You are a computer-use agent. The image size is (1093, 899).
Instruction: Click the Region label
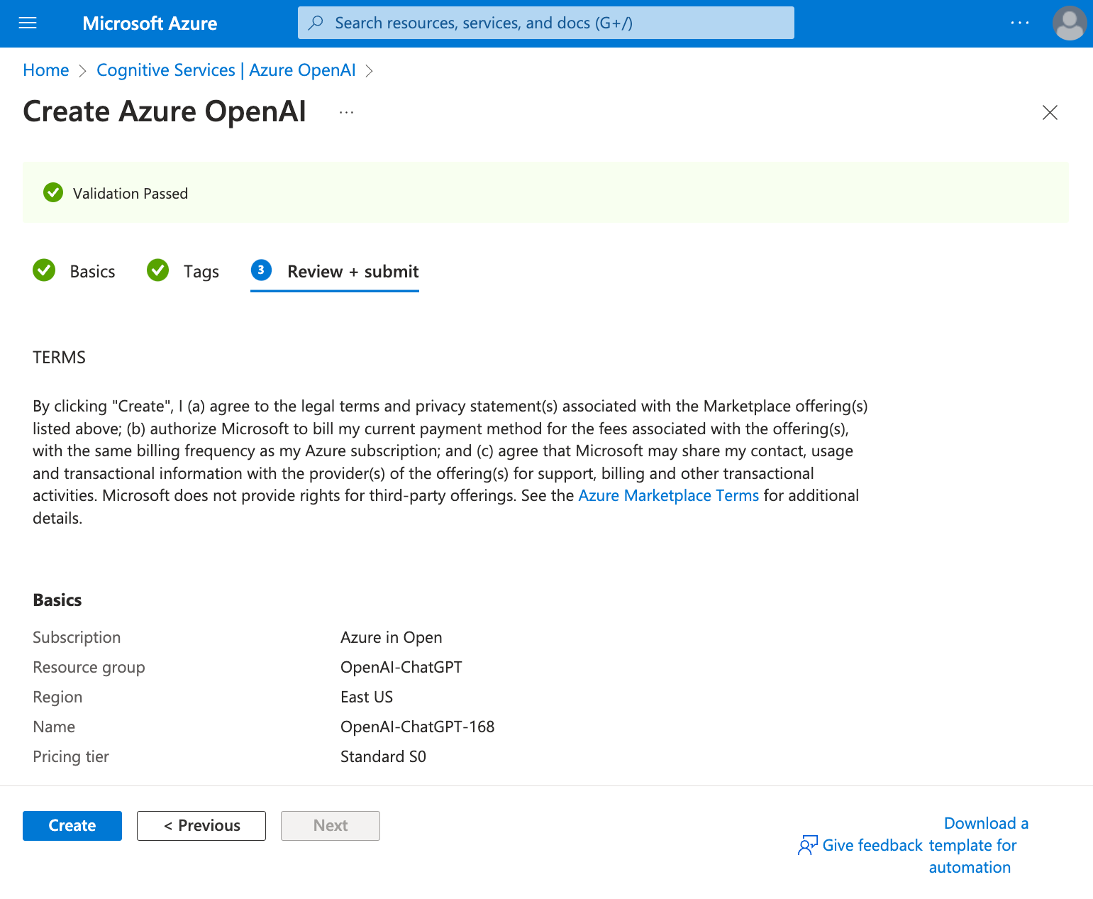(x=57, y=697)
